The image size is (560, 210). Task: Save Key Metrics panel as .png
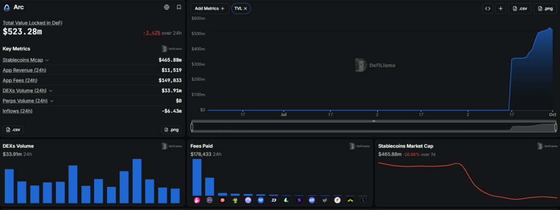[171, 130]
